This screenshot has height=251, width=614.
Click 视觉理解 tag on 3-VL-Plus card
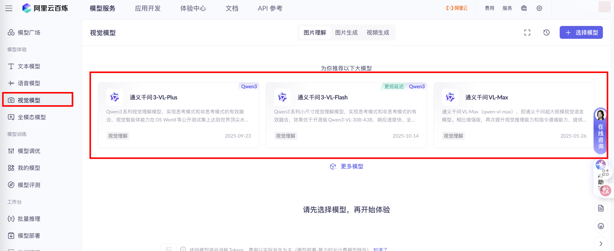[118, 136]
